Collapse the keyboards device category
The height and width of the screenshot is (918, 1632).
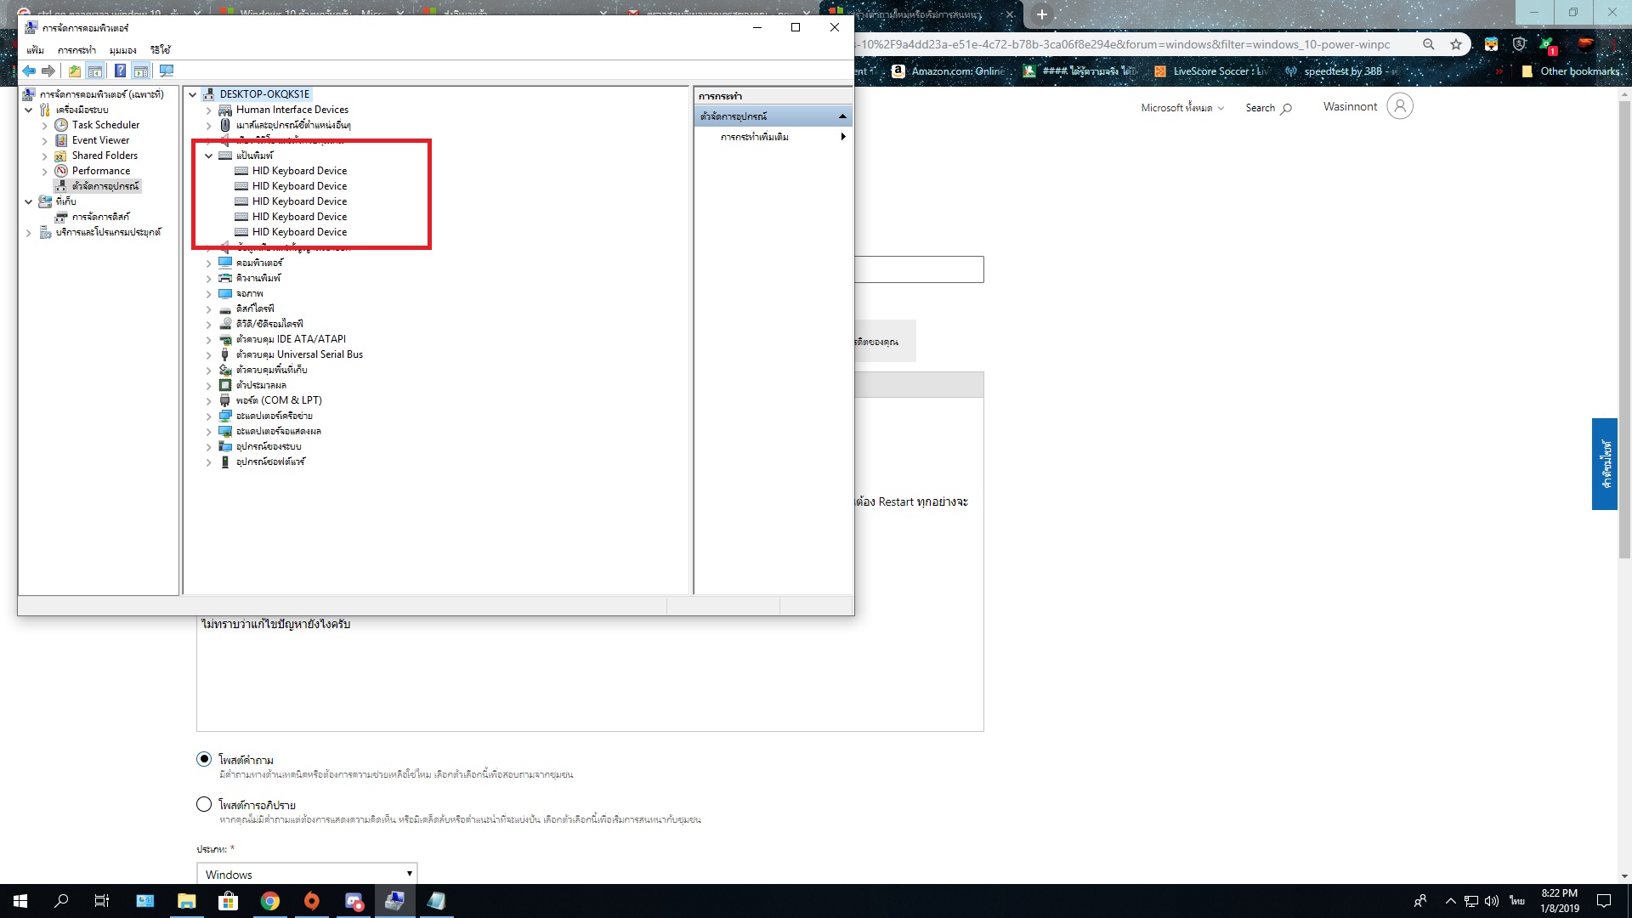[x=208, y=156]
